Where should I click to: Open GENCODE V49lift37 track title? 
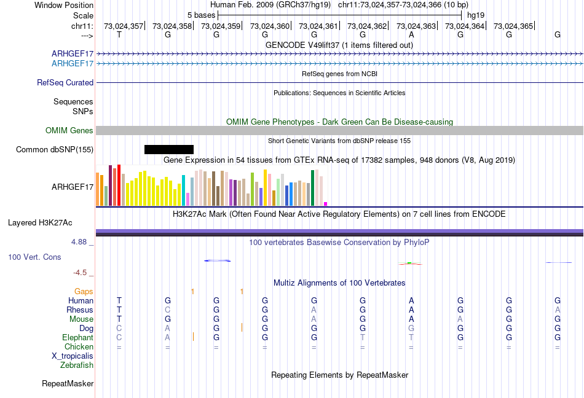click(x=339, y=45)
